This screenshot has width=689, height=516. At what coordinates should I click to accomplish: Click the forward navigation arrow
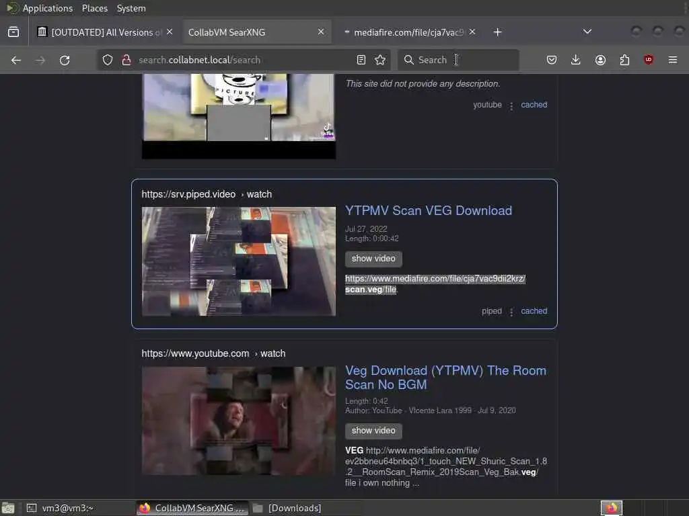point(40,60)
